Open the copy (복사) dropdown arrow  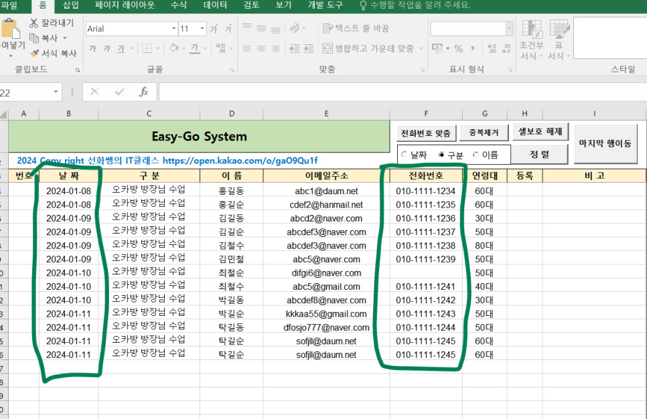coord(65,38)
